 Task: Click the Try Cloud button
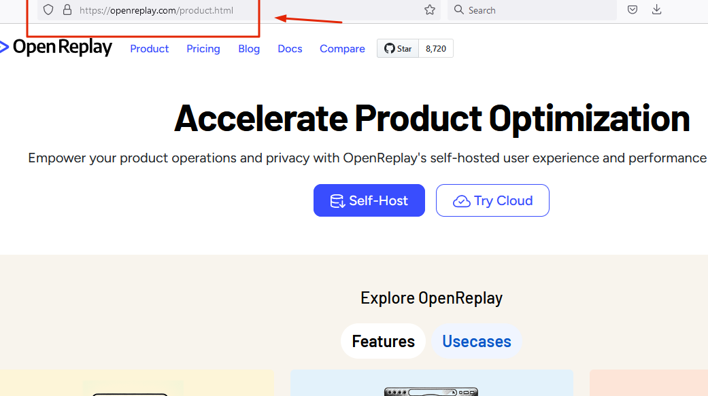(x=492, y=200)
